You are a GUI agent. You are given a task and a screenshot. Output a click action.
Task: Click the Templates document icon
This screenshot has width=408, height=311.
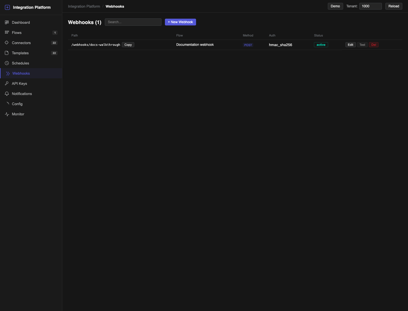point(7,53)
